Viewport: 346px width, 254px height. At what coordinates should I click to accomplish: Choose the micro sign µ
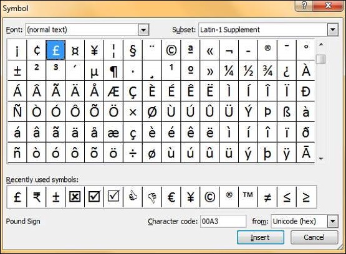coord(94,70)
